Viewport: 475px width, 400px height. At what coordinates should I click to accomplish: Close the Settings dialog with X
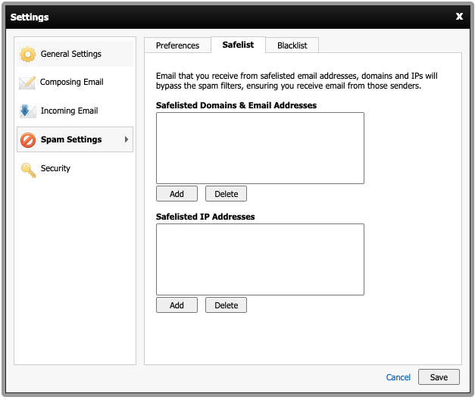(459, 17)
